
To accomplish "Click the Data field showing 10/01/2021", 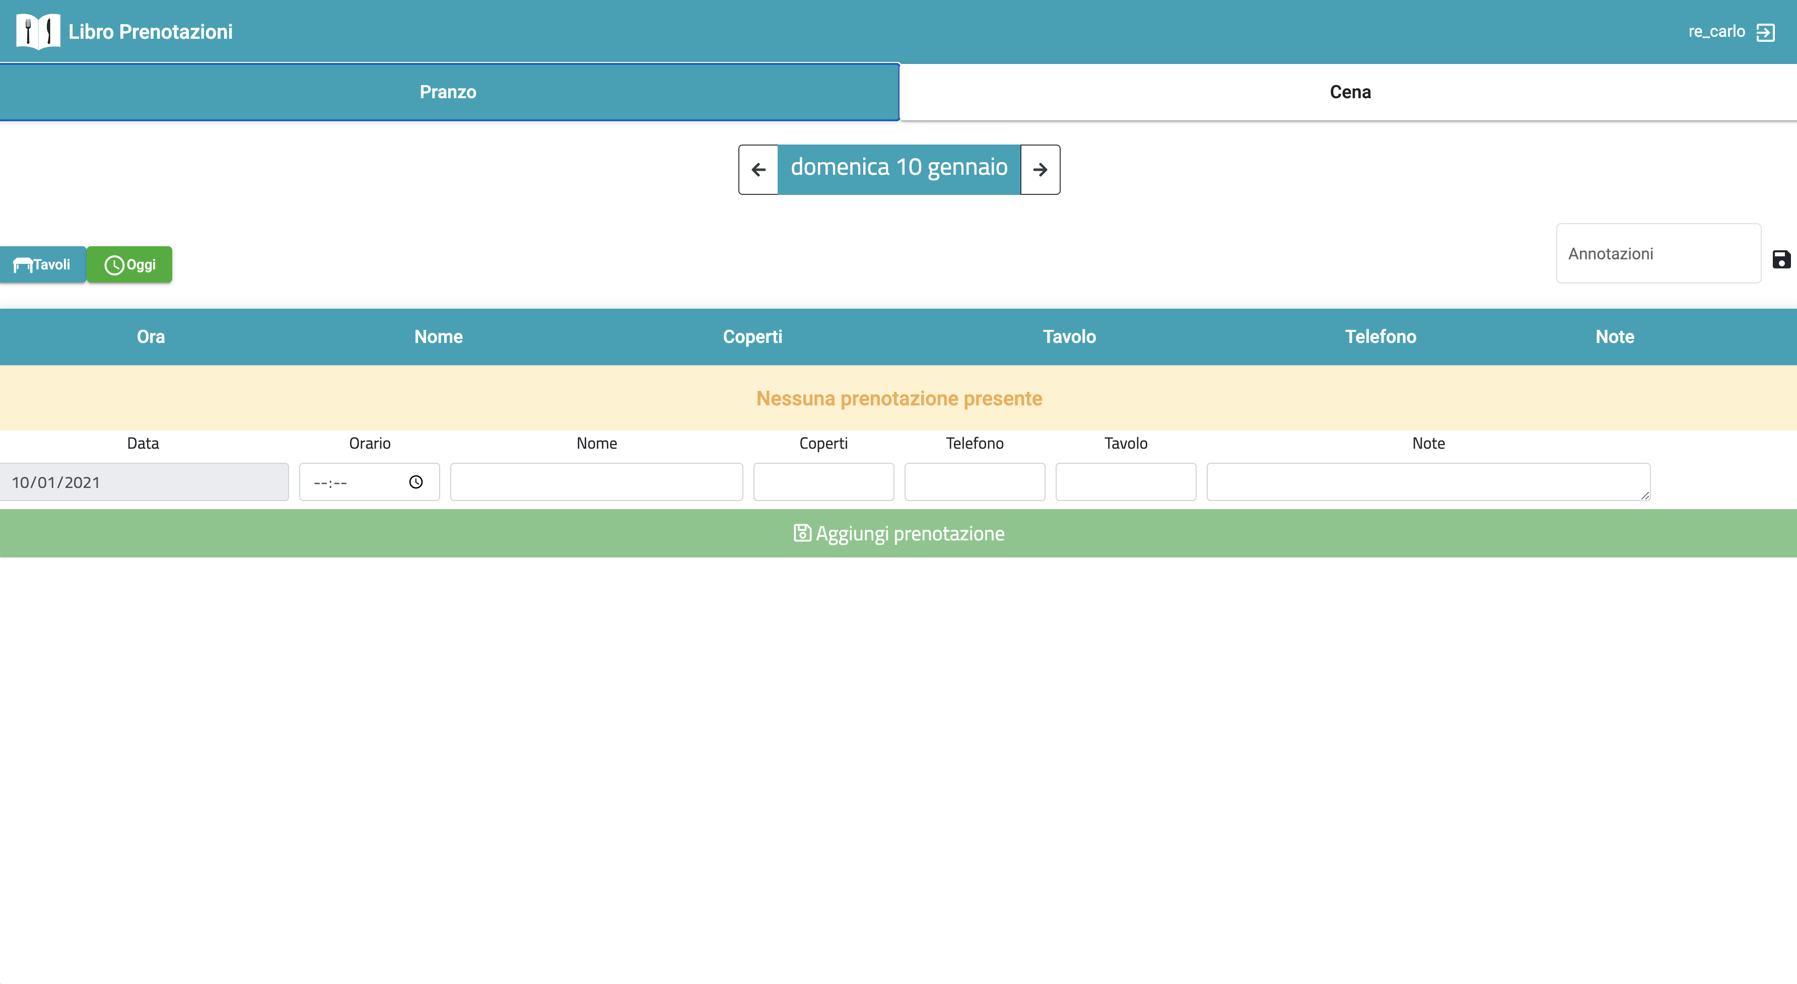I will point(144,482).
